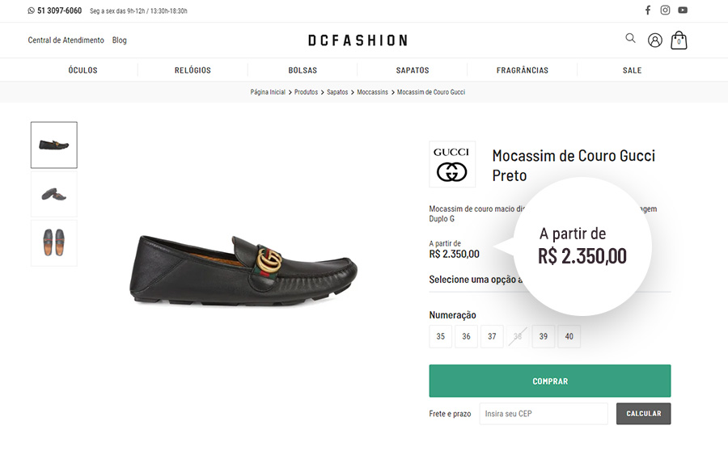Open the YouTube social icon
This screenshot has height=455, width=728.
tap(683, 11)
